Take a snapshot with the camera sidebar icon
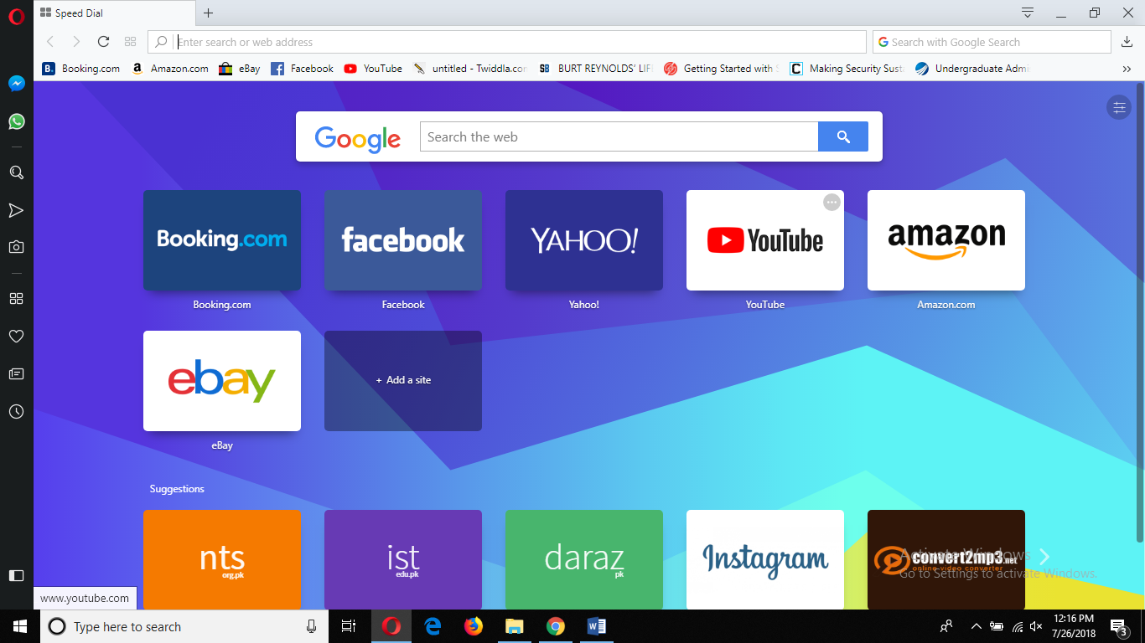 click(15, 246)
